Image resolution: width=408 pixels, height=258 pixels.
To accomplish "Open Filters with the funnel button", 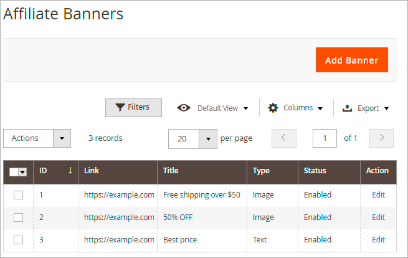I will pyautogui.click(x=133, y=107).
